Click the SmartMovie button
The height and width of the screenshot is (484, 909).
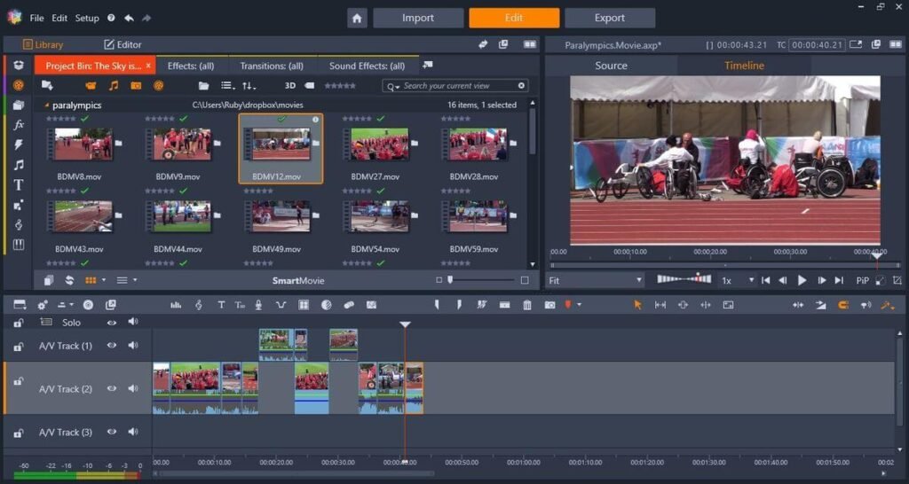(298, 281)
